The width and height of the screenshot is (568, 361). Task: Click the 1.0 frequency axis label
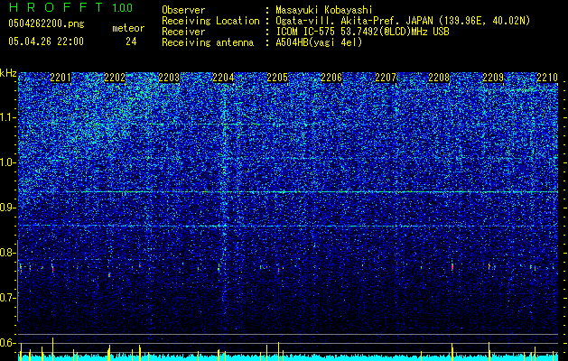pyautogui.click(x=7, y=163)
